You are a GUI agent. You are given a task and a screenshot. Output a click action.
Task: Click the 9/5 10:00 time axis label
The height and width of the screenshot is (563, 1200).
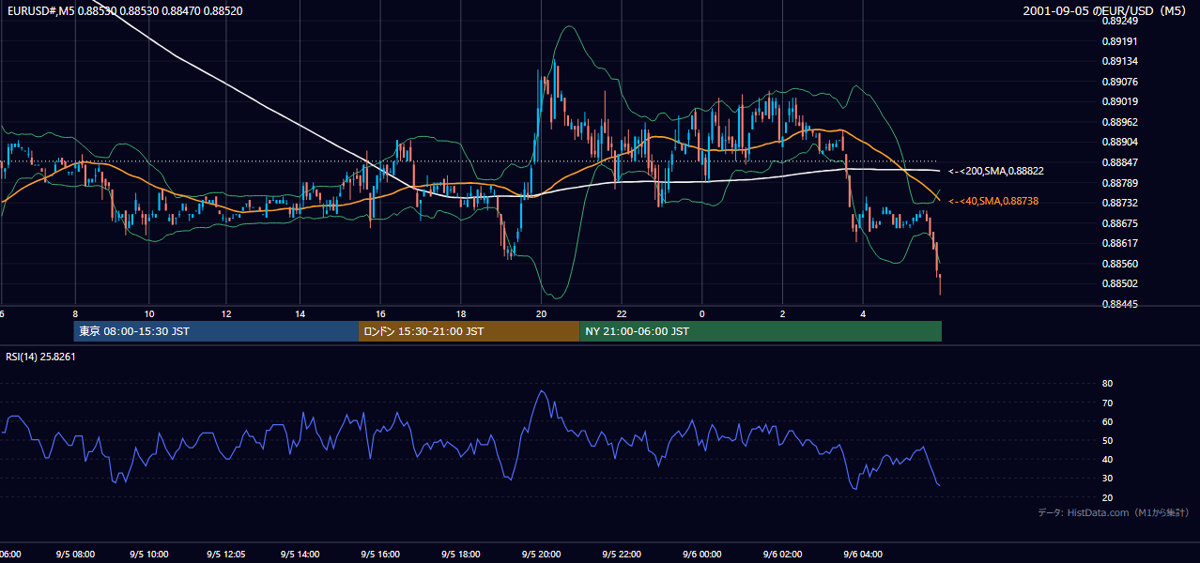click(148, 554)
